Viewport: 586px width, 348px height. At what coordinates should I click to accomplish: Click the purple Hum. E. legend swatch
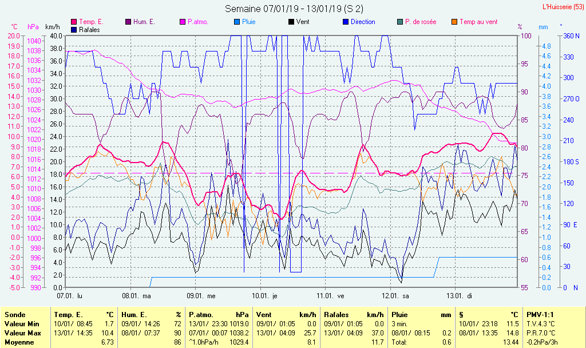pos(128,22)
